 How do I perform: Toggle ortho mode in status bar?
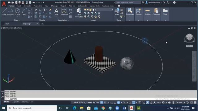tap(115, 102)
